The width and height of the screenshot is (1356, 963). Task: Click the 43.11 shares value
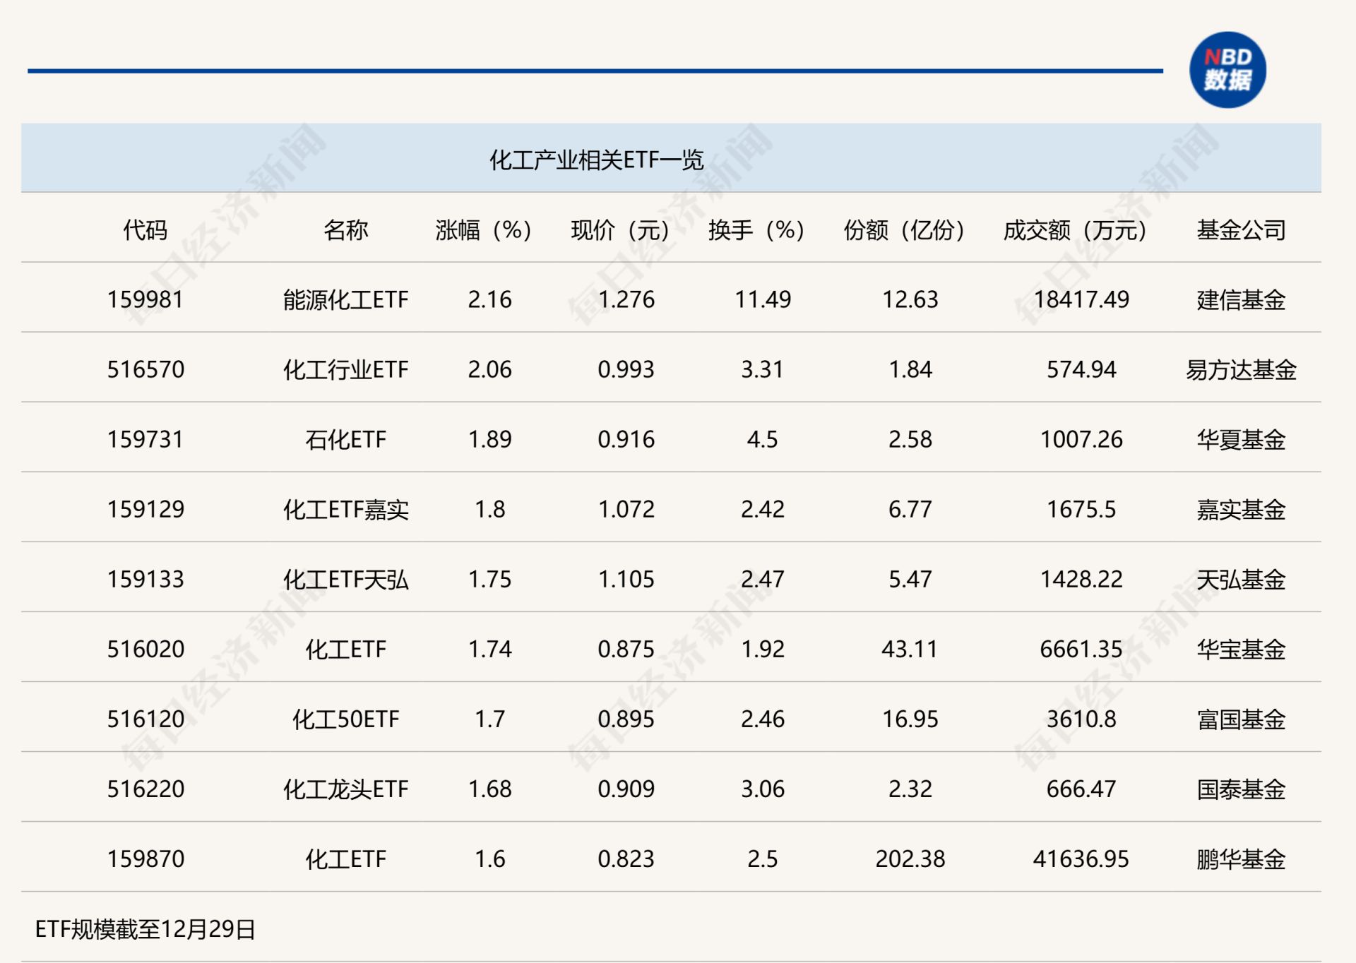click(910, 649)
